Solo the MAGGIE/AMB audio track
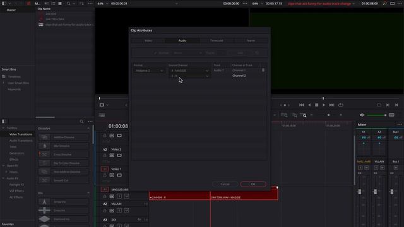 (x=119, y=196)
